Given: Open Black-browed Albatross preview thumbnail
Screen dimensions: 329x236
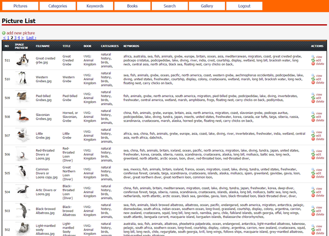Looking at the screenshot, I should coord(23,211).
